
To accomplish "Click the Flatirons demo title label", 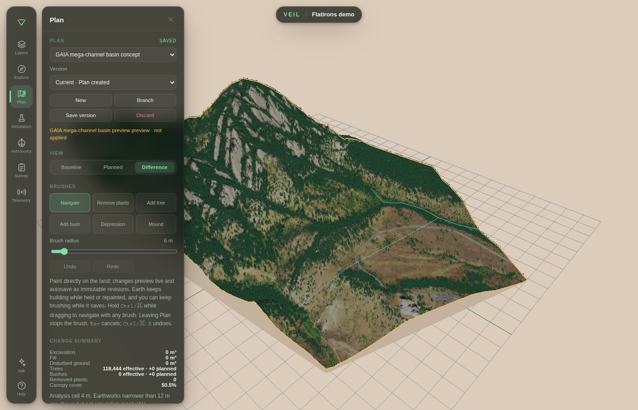I will [x=333, y=15].
